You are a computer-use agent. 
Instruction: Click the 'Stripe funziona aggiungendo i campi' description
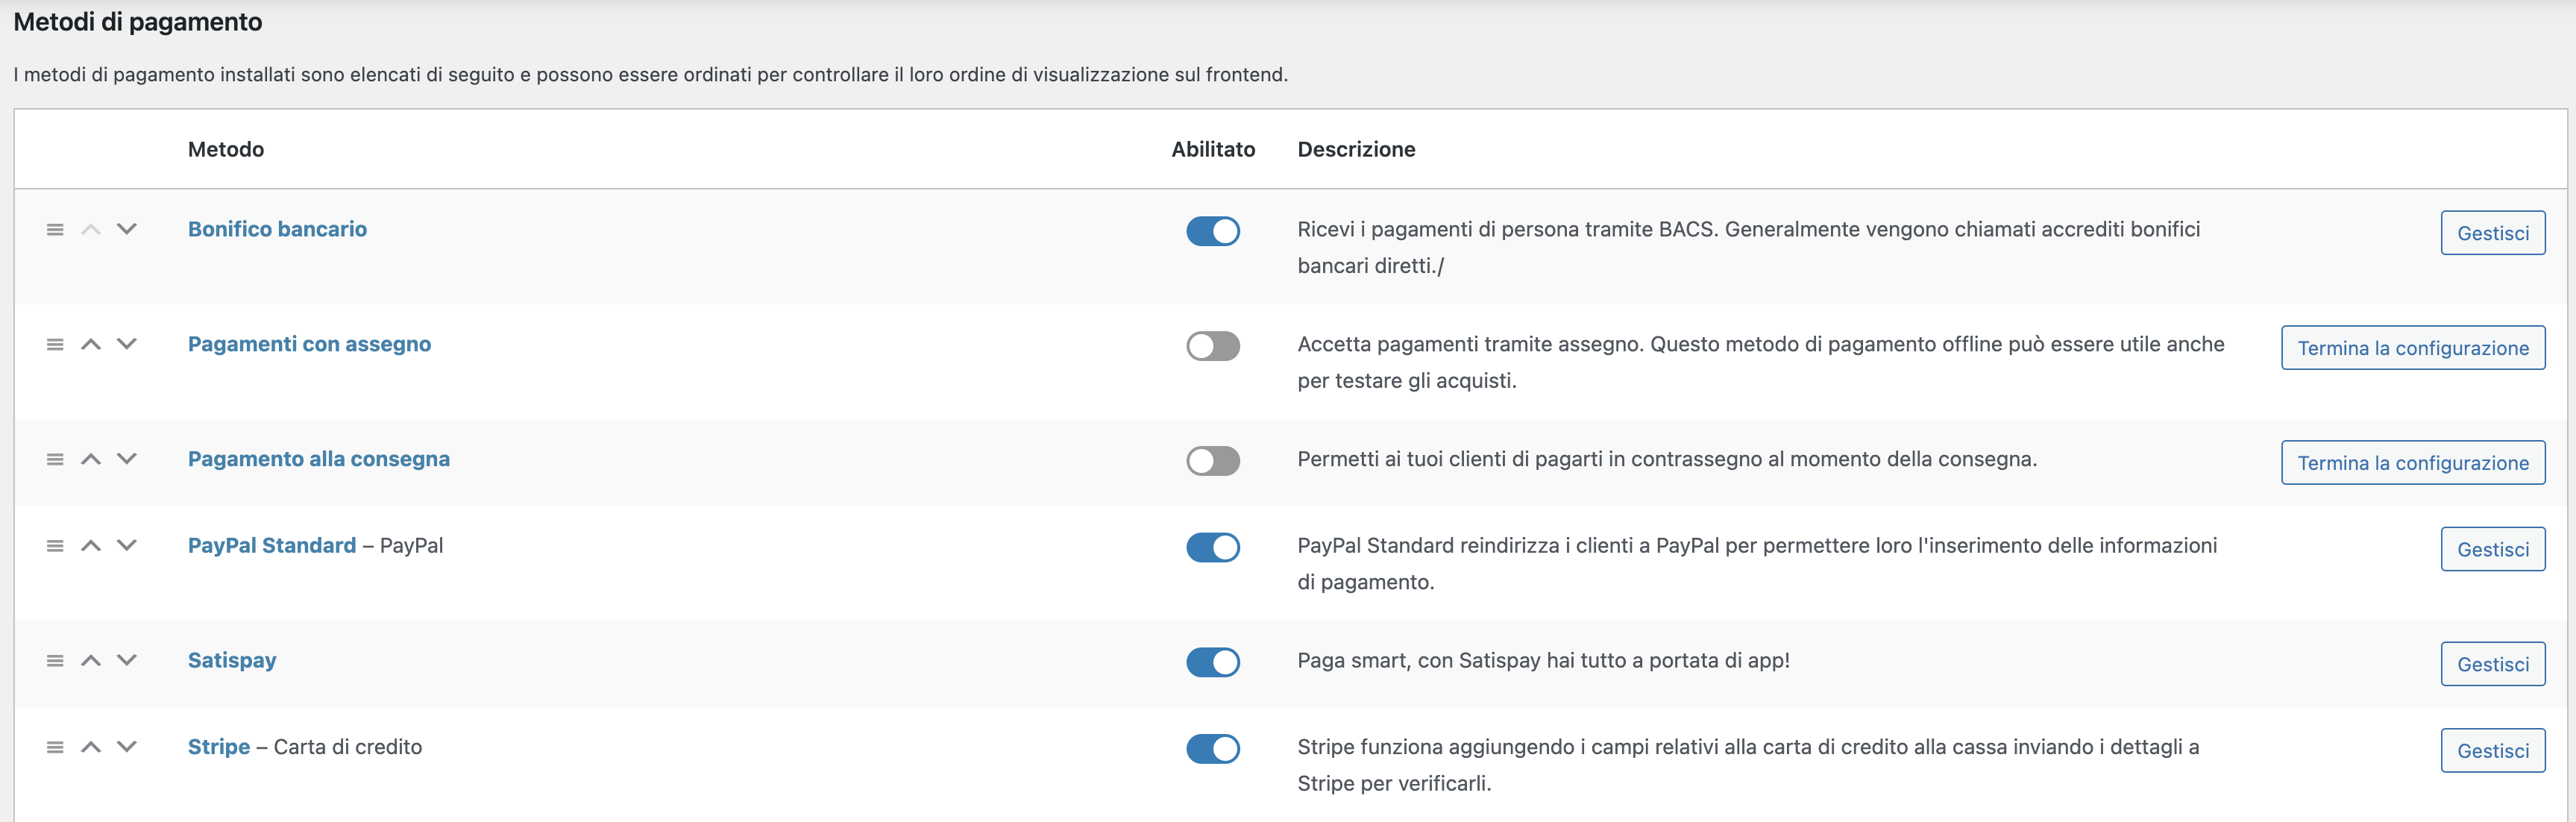coord(1748,765)
